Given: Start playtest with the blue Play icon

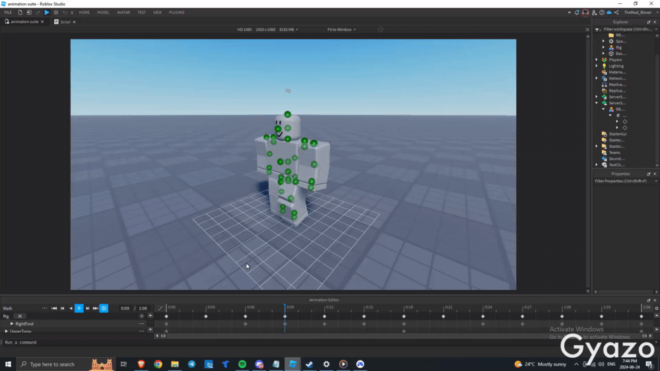Looking at the screenshot, I should pos(47,12).
